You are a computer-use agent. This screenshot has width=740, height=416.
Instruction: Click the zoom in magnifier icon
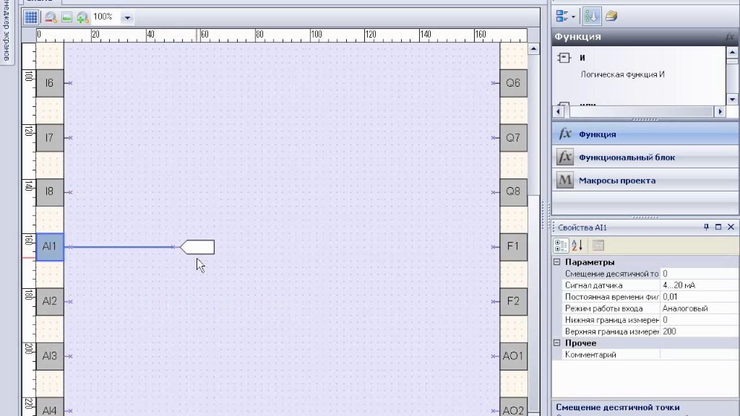(83, 17)
